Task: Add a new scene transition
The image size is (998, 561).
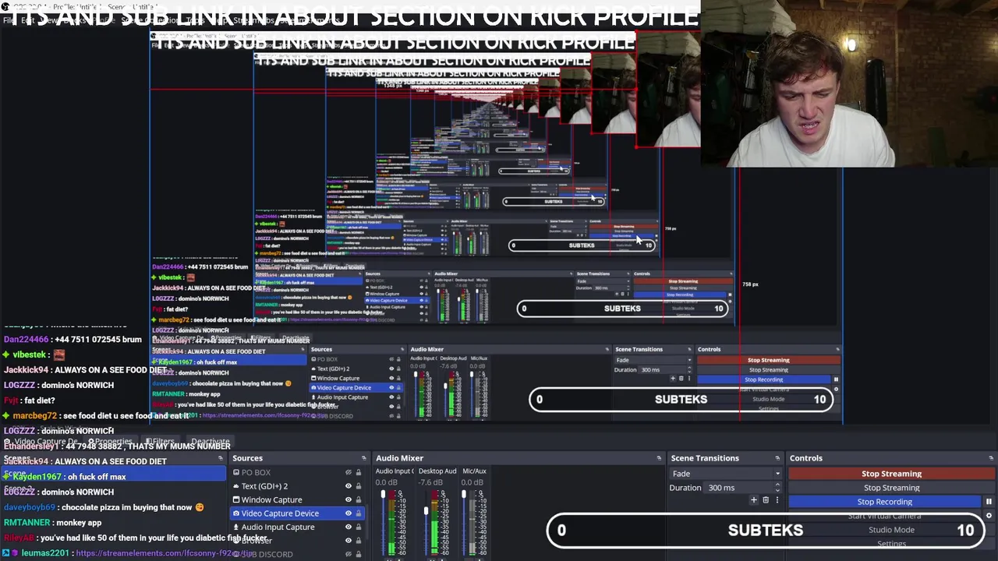Action: click(x=753, y=500)
